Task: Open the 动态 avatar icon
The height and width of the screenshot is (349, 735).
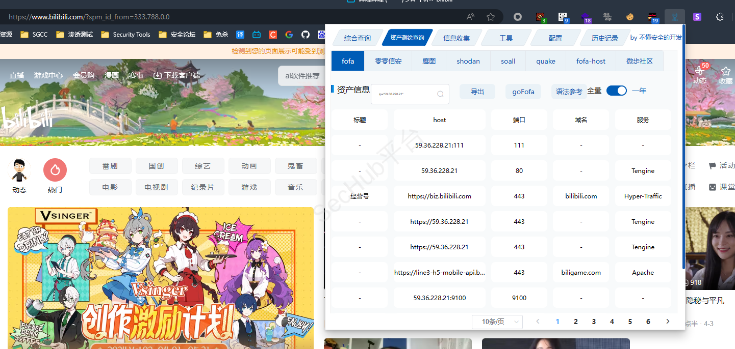Action: (19, 170)
